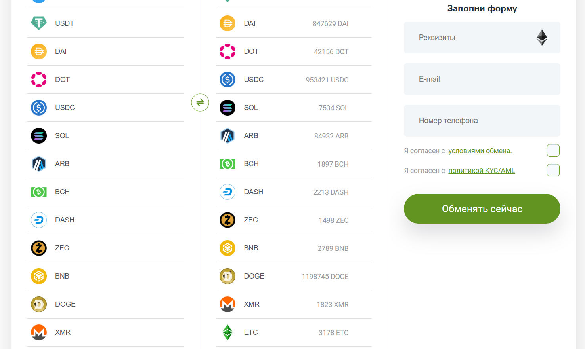Select the USDT Tether icon in left list
The image size is (585, 349).
pos(39,23)
